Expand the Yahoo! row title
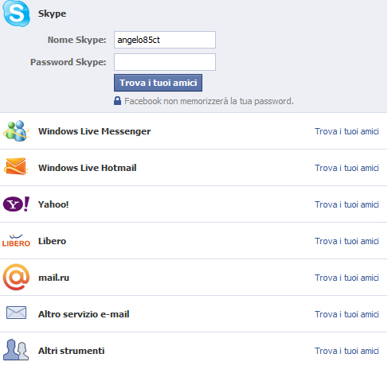Image resolution: width=388 pixels, height=377 pixels. pyautogui.click(x=53, y=204)
